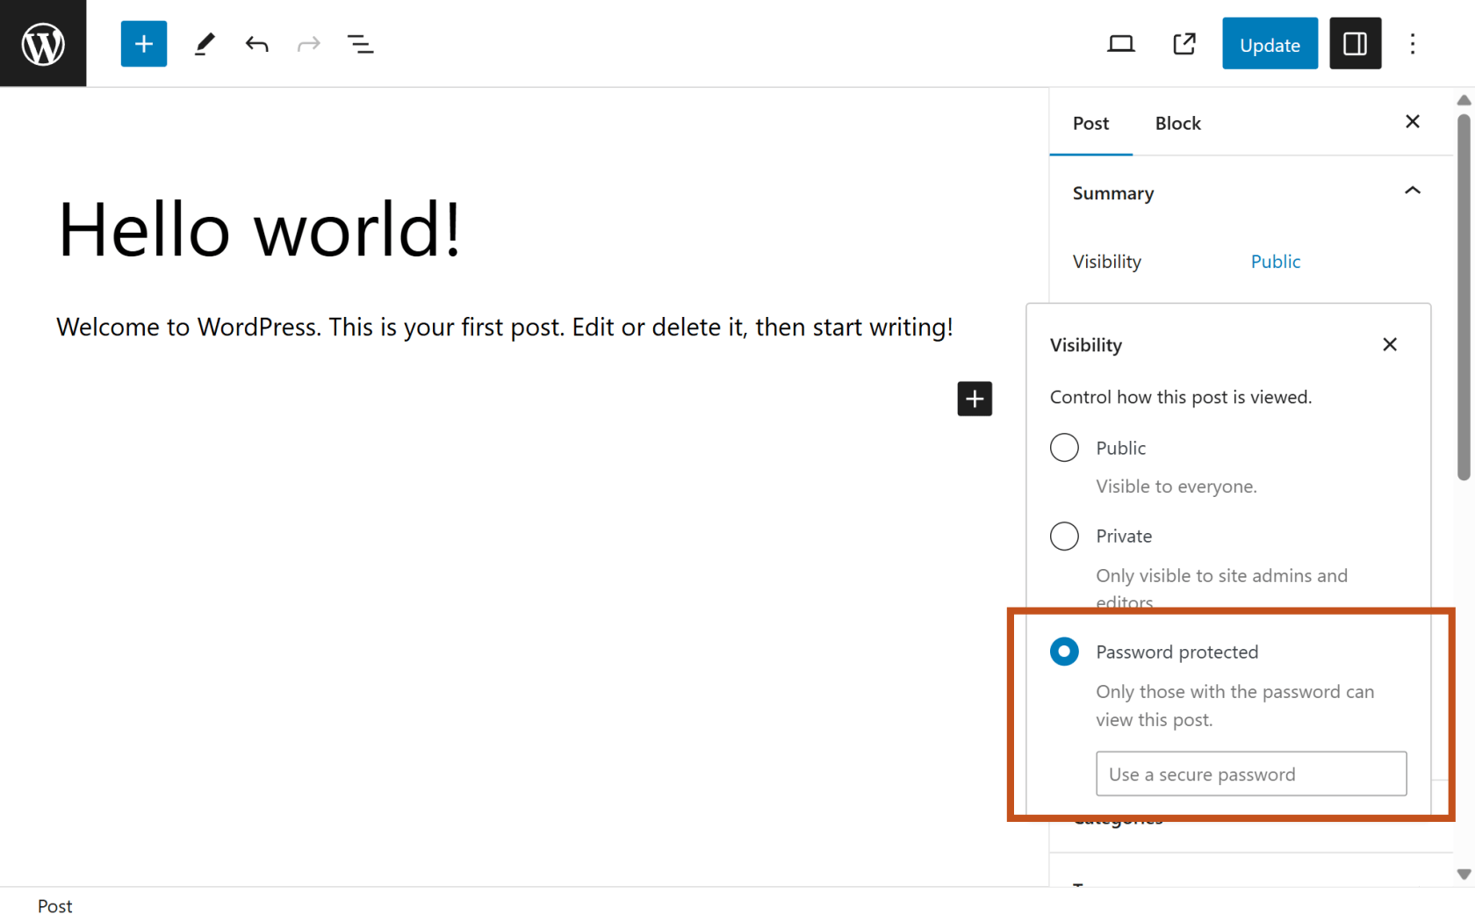Close the Visibility popover

(x=1390, y=344)
